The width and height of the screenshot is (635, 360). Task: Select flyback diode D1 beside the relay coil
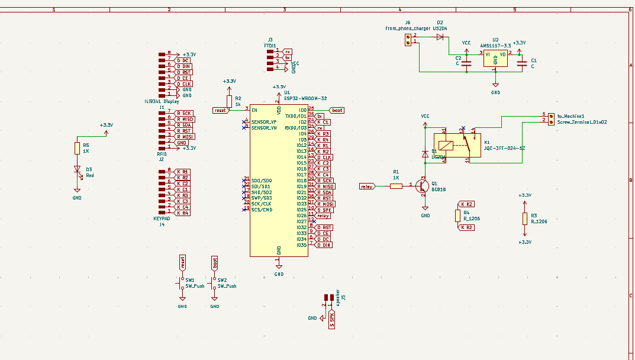(x=426, y=154)
